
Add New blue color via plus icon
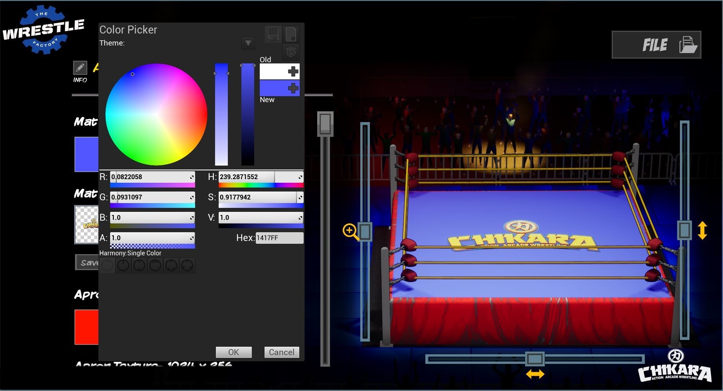click(x=293, y=88)
